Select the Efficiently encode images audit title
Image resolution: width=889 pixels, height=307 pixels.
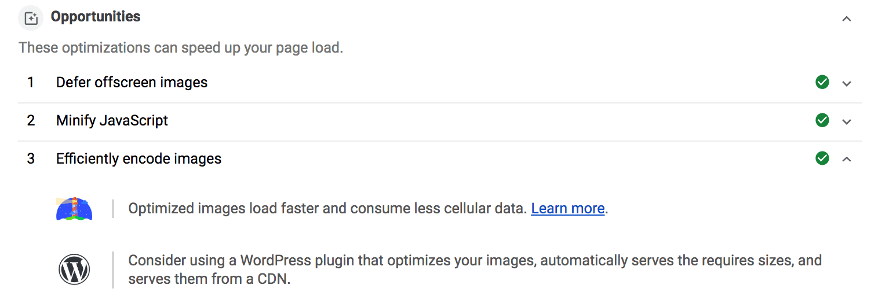coord(139,159)
